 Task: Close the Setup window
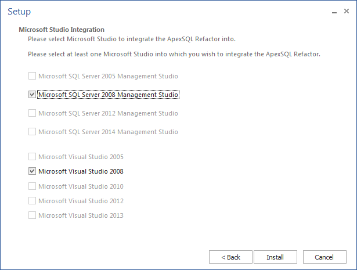click(347, 11)
